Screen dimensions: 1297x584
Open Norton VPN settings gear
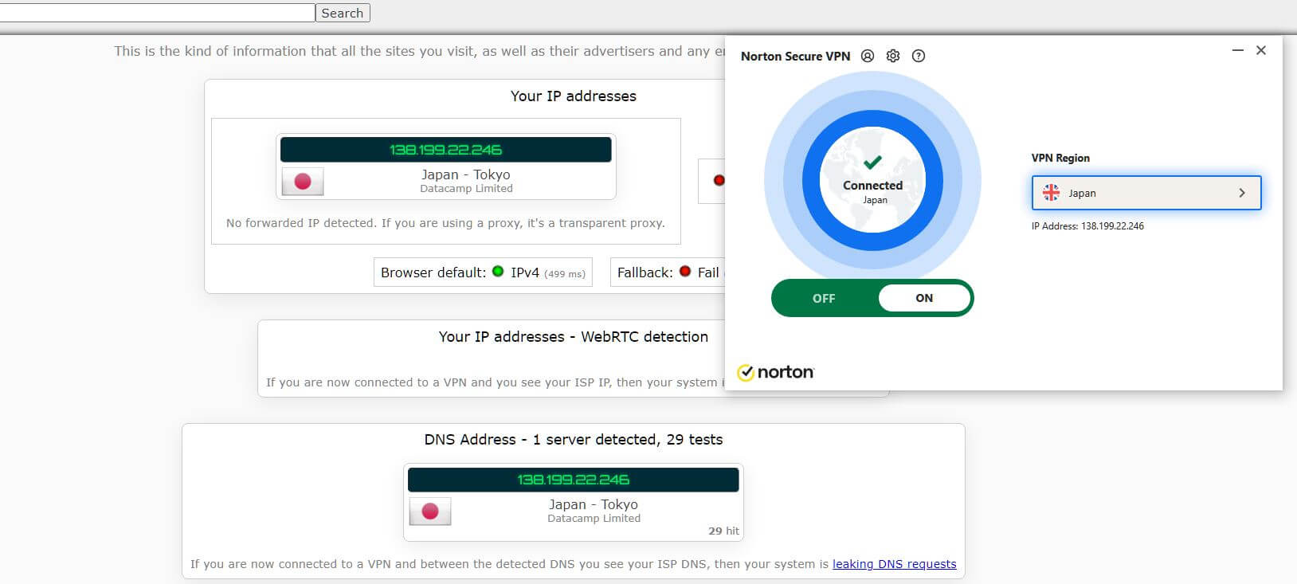(x=893, y=56)
